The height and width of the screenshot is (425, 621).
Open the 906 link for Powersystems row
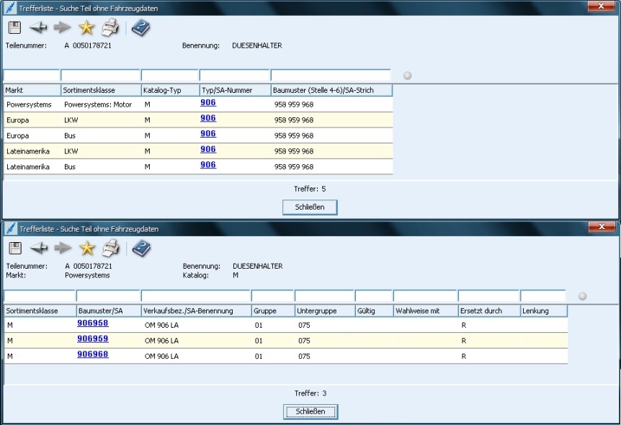208,103
